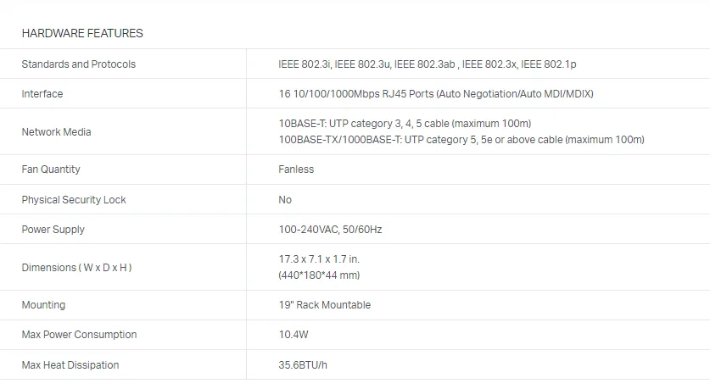This screenshot has width=710, height=389.
Task: Click the 17.3 x 7.1 x 1.7 in. value
Action: click(319, 259)
